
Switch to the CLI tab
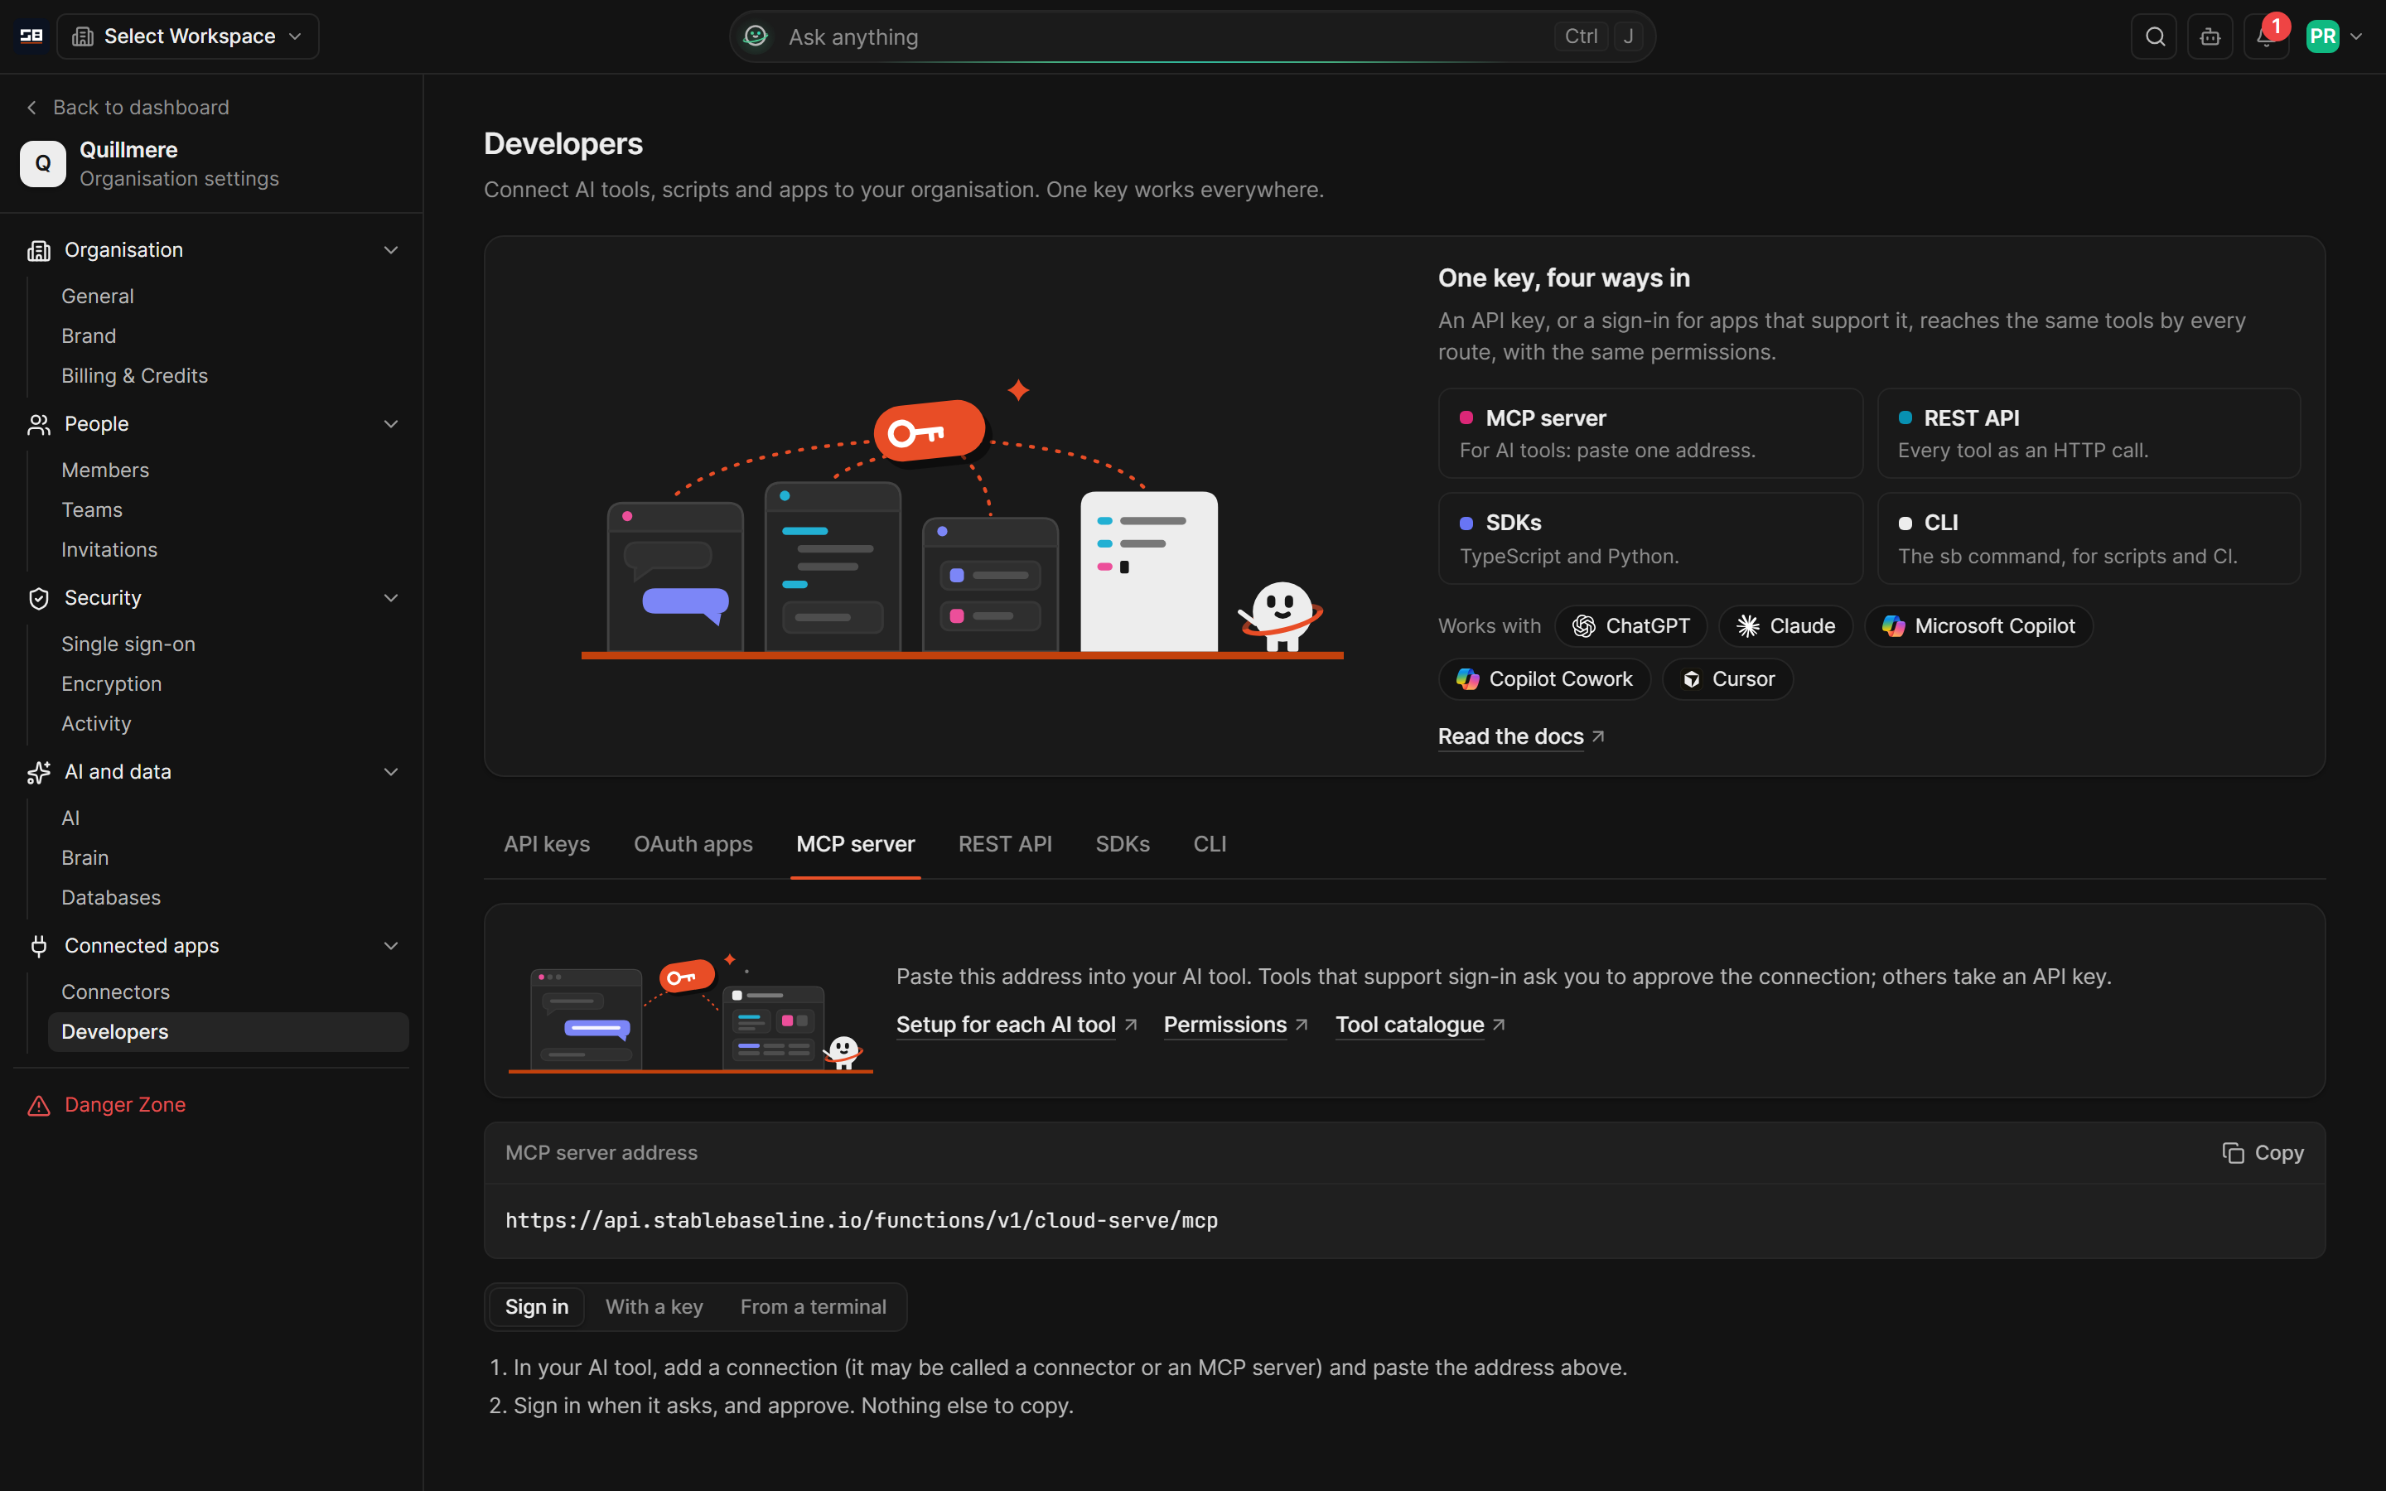point(1210,844)
